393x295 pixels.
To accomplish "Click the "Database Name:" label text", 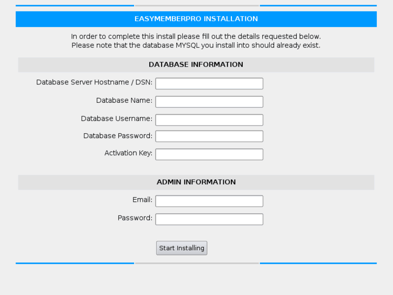I will pyautogui.click(x=124, y=101).
